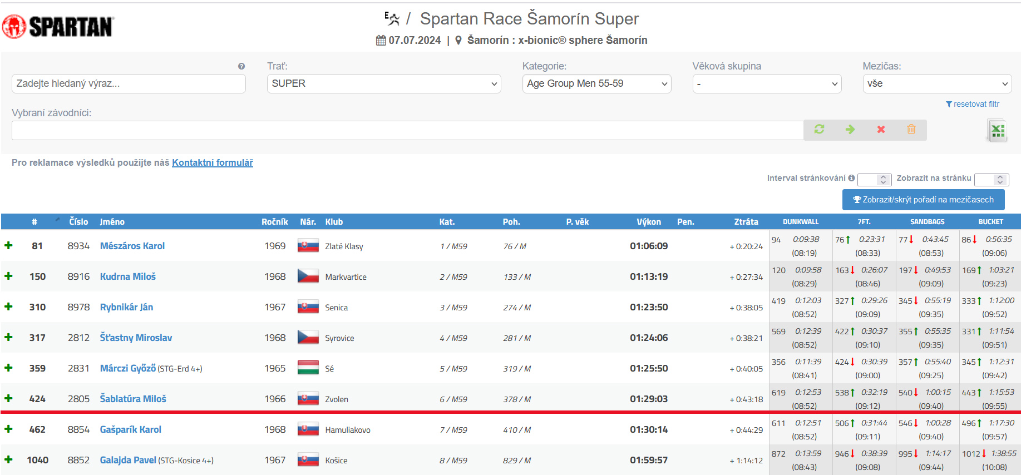Screen dimensions: 1021x475
Task: Click the overall rank cell 829 / M
Action: (x=517, y=461)
